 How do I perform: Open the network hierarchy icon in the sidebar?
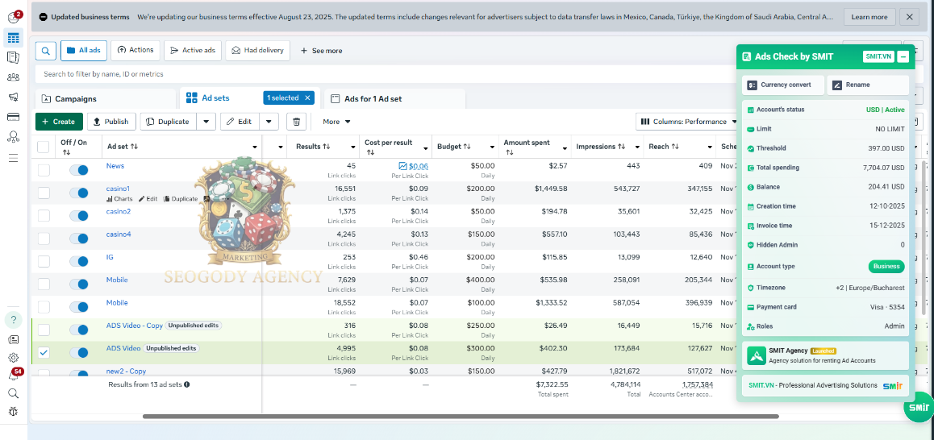coord(13,137)
